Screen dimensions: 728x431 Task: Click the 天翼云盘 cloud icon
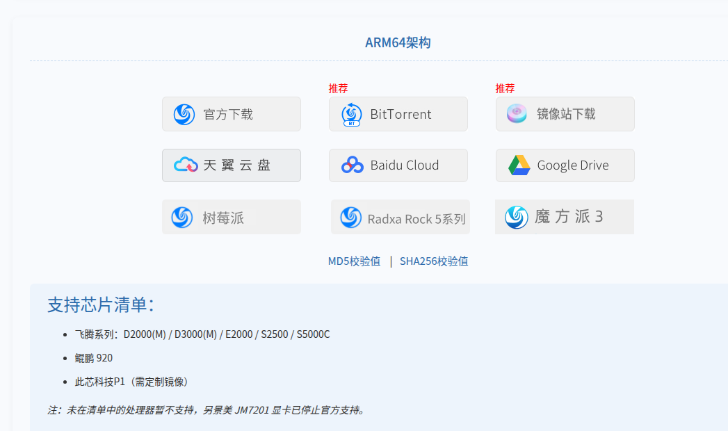186,165
